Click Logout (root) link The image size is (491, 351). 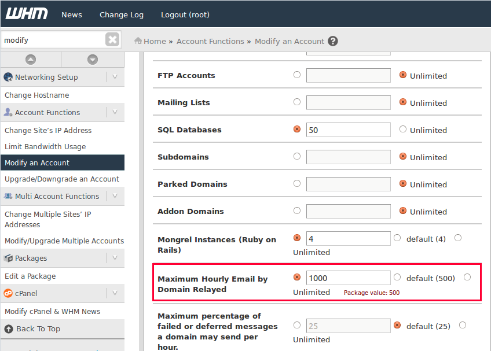click(x=185, y=14)
